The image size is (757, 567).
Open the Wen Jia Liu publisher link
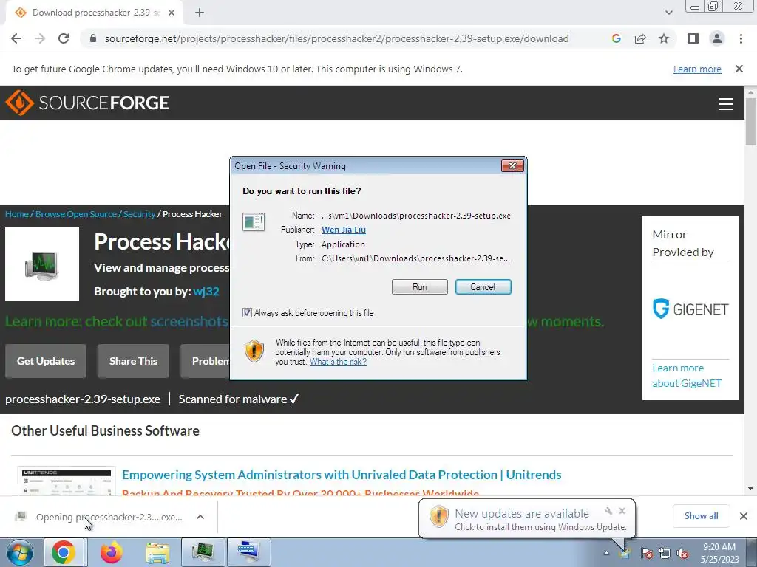pos(343,230)
